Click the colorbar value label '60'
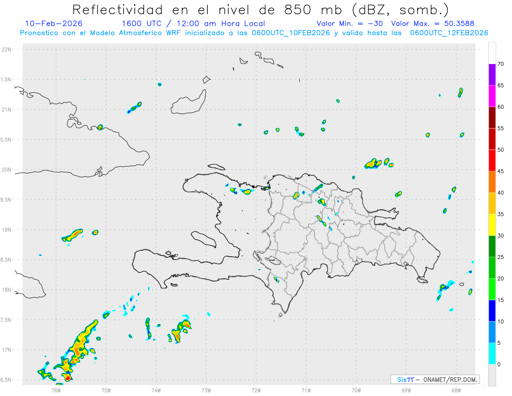Image resolution: width=512 pixels, height=396 pixels. pyautogui.click(x=501, y=107)
